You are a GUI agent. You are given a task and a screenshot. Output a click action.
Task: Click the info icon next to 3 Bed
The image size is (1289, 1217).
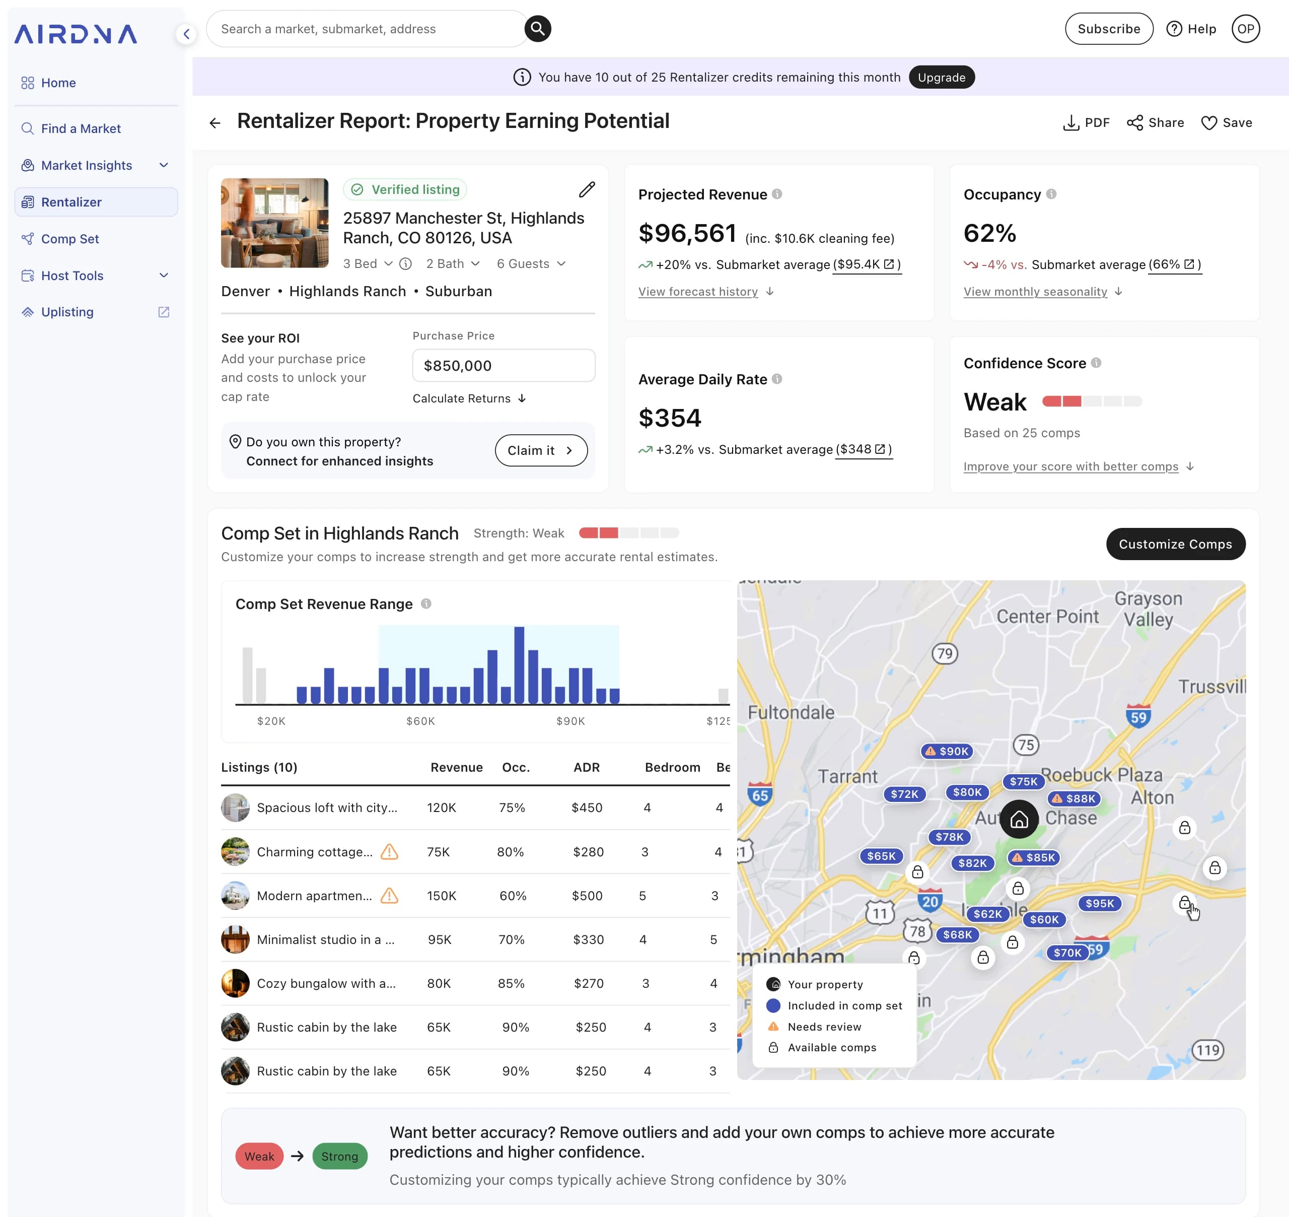405,263
